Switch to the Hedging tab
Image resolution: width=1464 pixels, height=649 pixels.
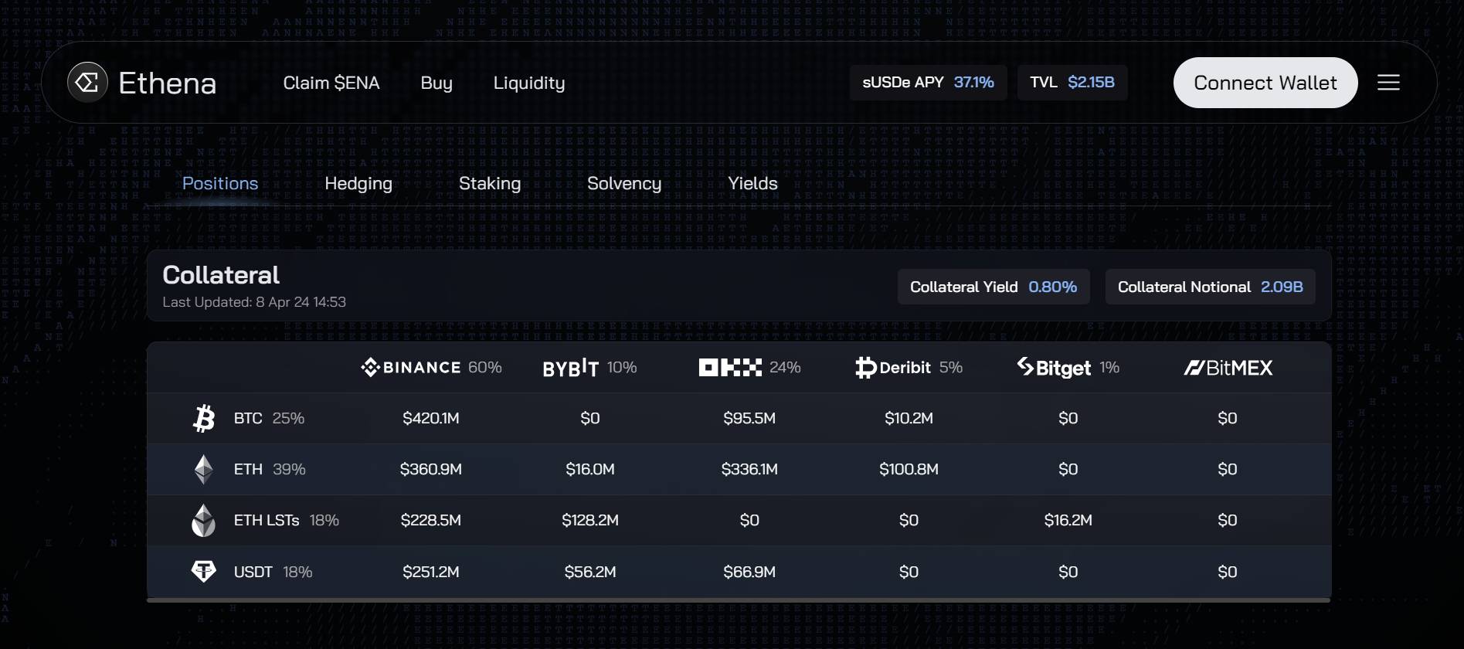(358, 184)
